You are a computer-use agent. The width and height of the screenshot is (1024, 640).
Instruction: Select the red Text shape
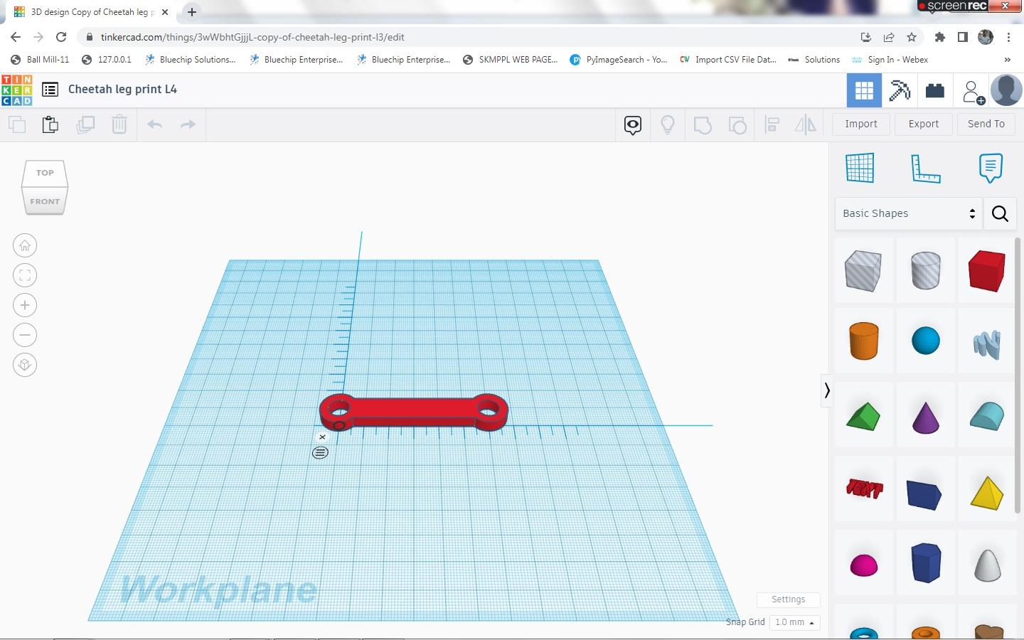[864, 489]
